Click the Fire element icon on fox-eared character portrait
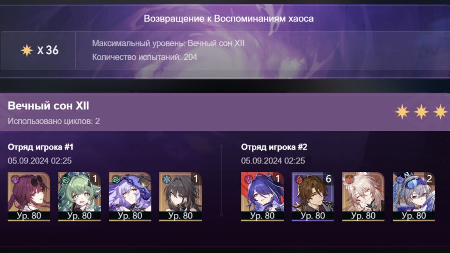Image resolution: width=450 pixels, height=253 pixels. coord(349,180)
